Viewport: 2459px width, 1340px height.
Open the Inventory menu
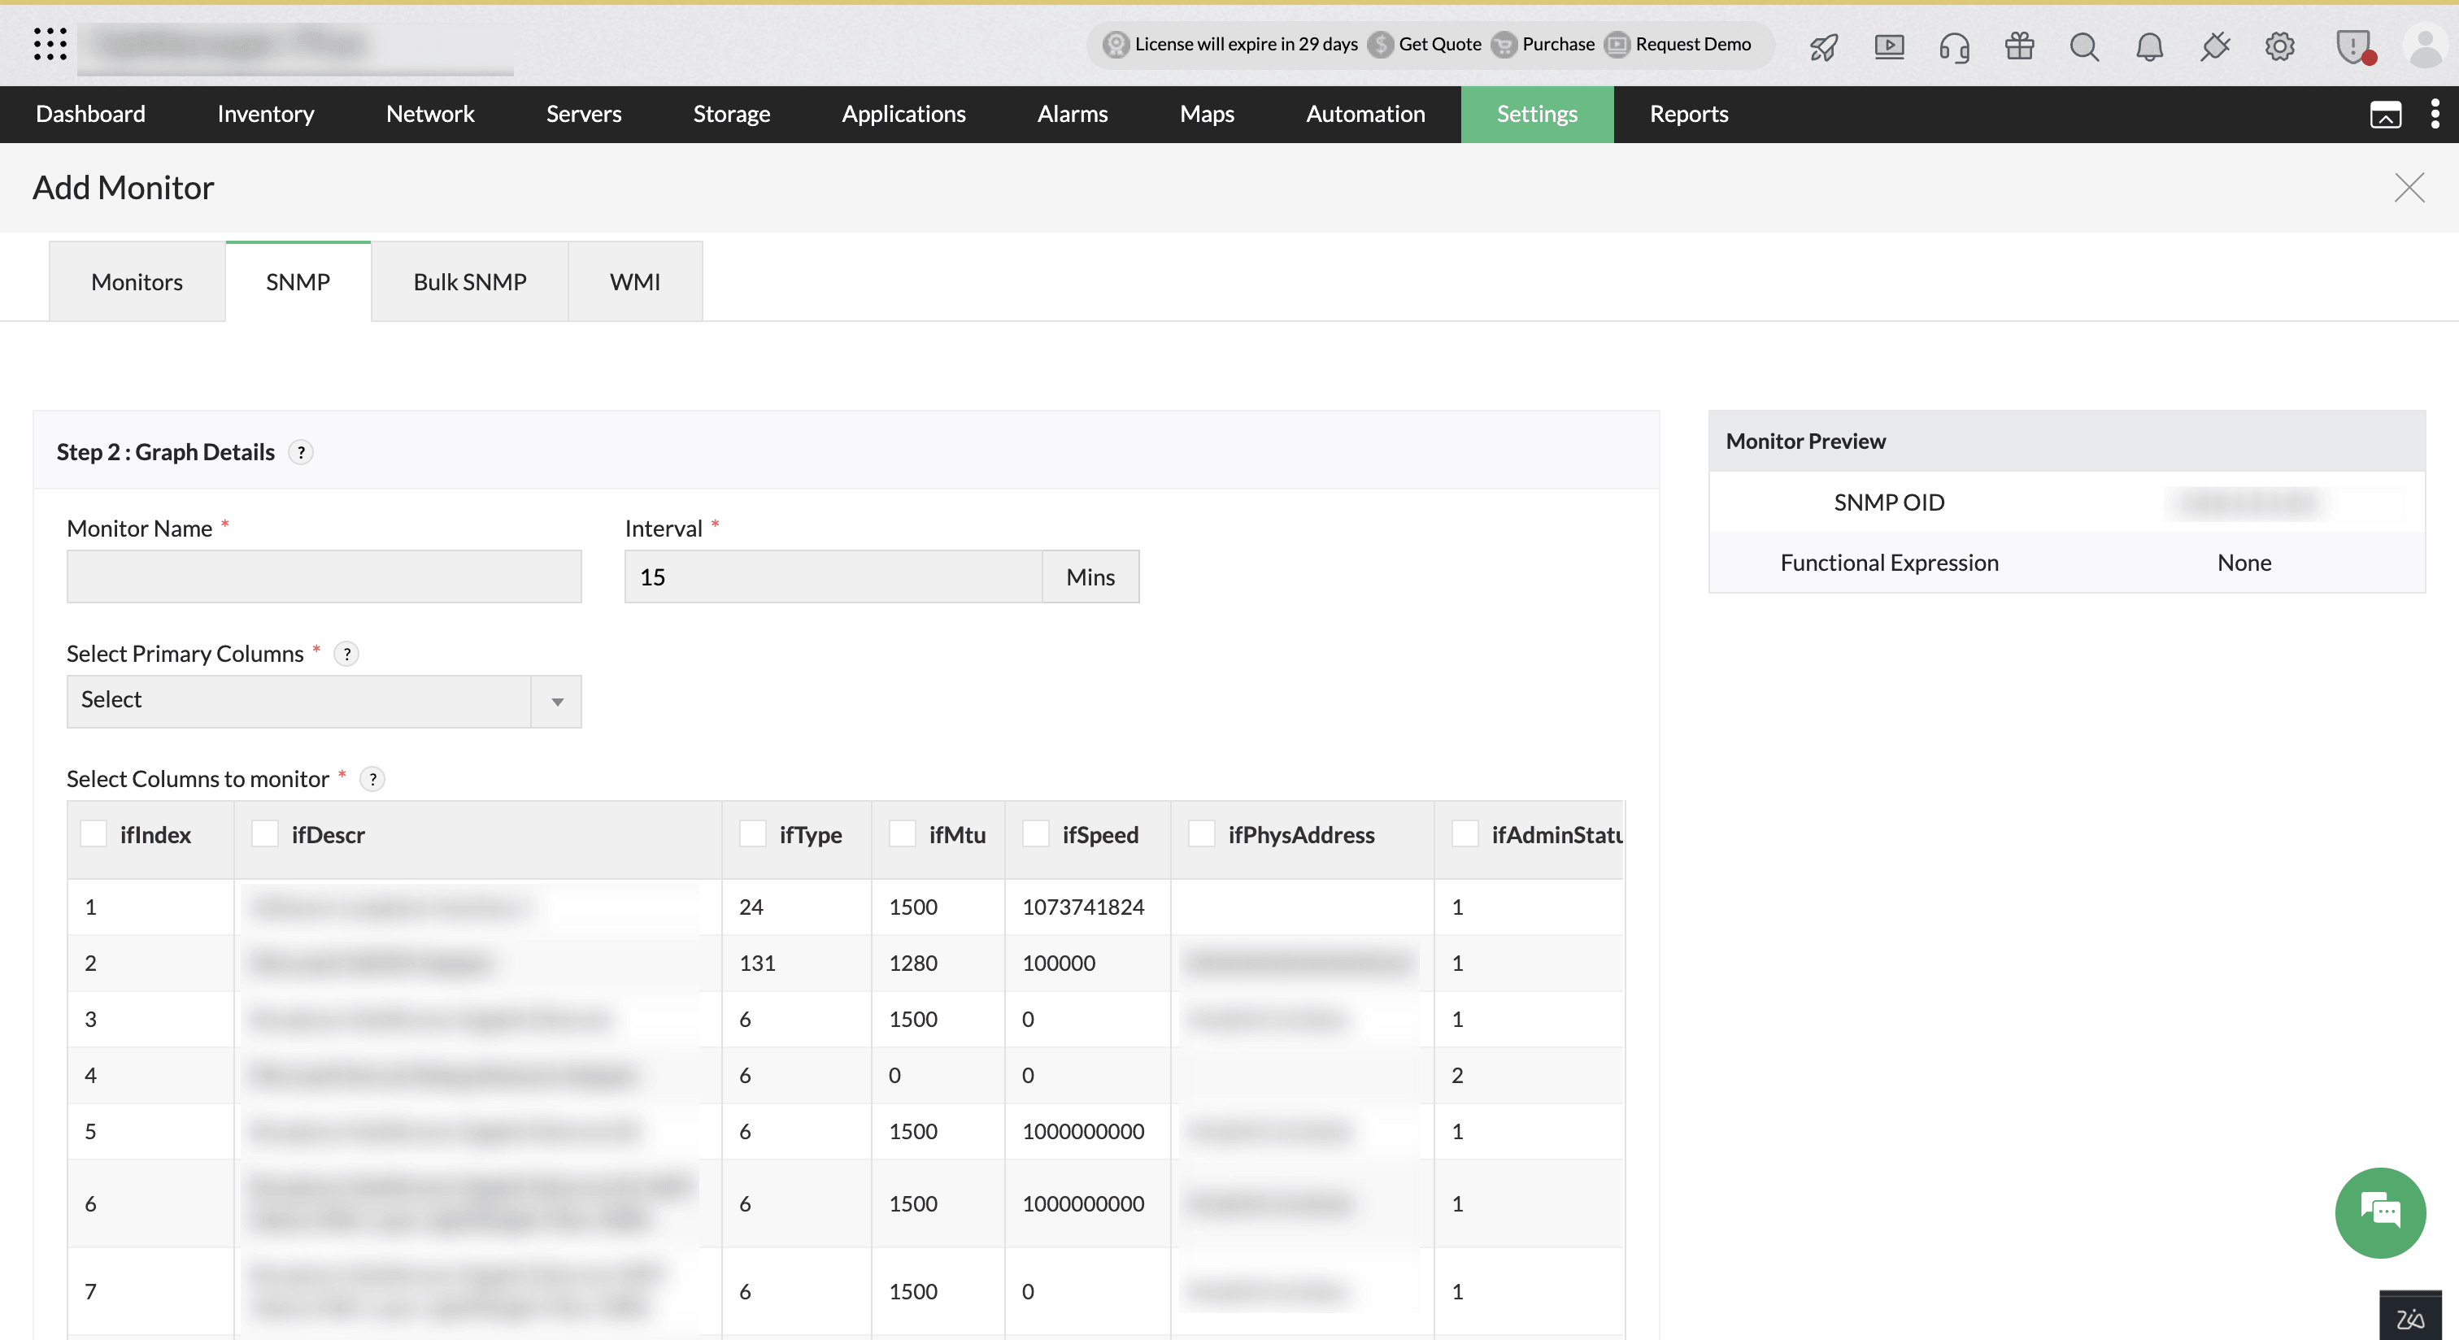pos(265,114)
